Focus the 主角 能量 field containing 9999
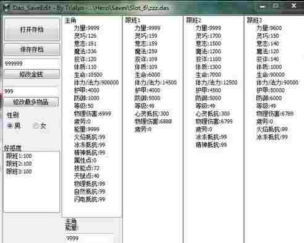This screenshot has width=304, height=243. [x=89, y=238]
